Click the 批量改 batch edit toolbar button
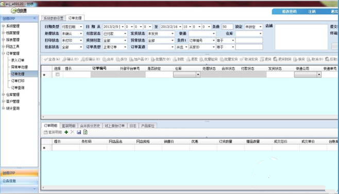This screenshot has width=339, height=194. pyautogui.click(x=161, y=59)
